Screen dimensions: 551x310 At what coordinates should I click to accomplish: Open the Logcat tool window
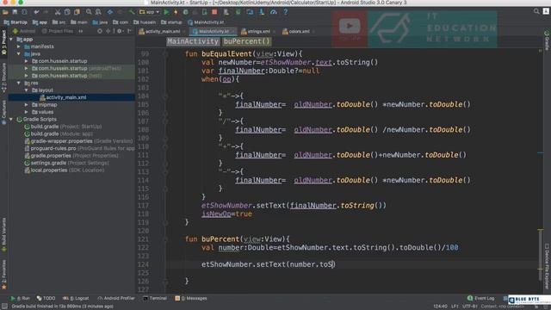pos(76,298)
